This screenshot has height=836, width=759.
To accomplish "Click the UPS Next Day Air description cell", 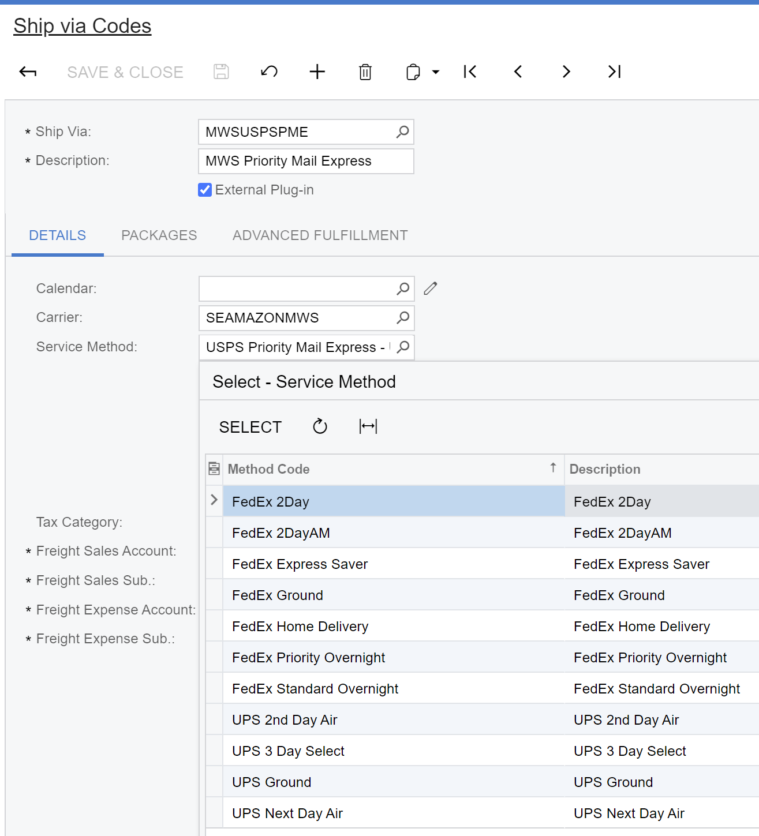I will (x=662, y=813).
